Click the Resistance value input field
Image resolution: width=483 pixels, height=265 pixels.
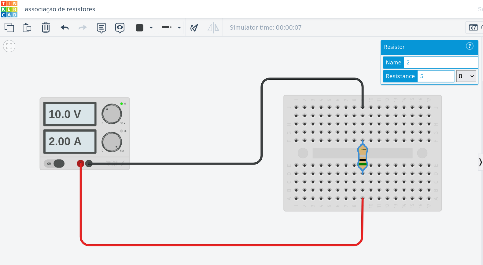436,76
